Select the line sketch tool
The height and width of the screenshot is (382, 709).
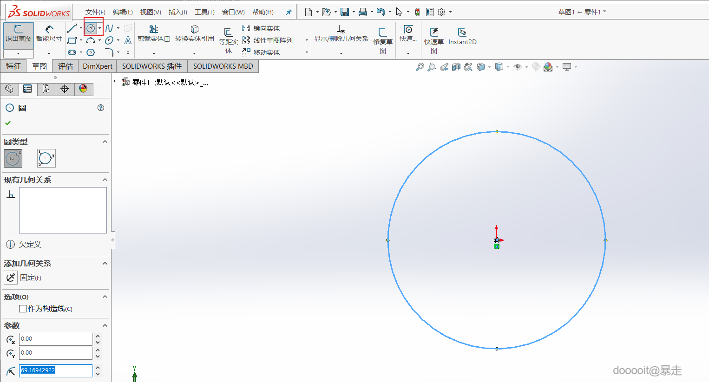(72, 29)
